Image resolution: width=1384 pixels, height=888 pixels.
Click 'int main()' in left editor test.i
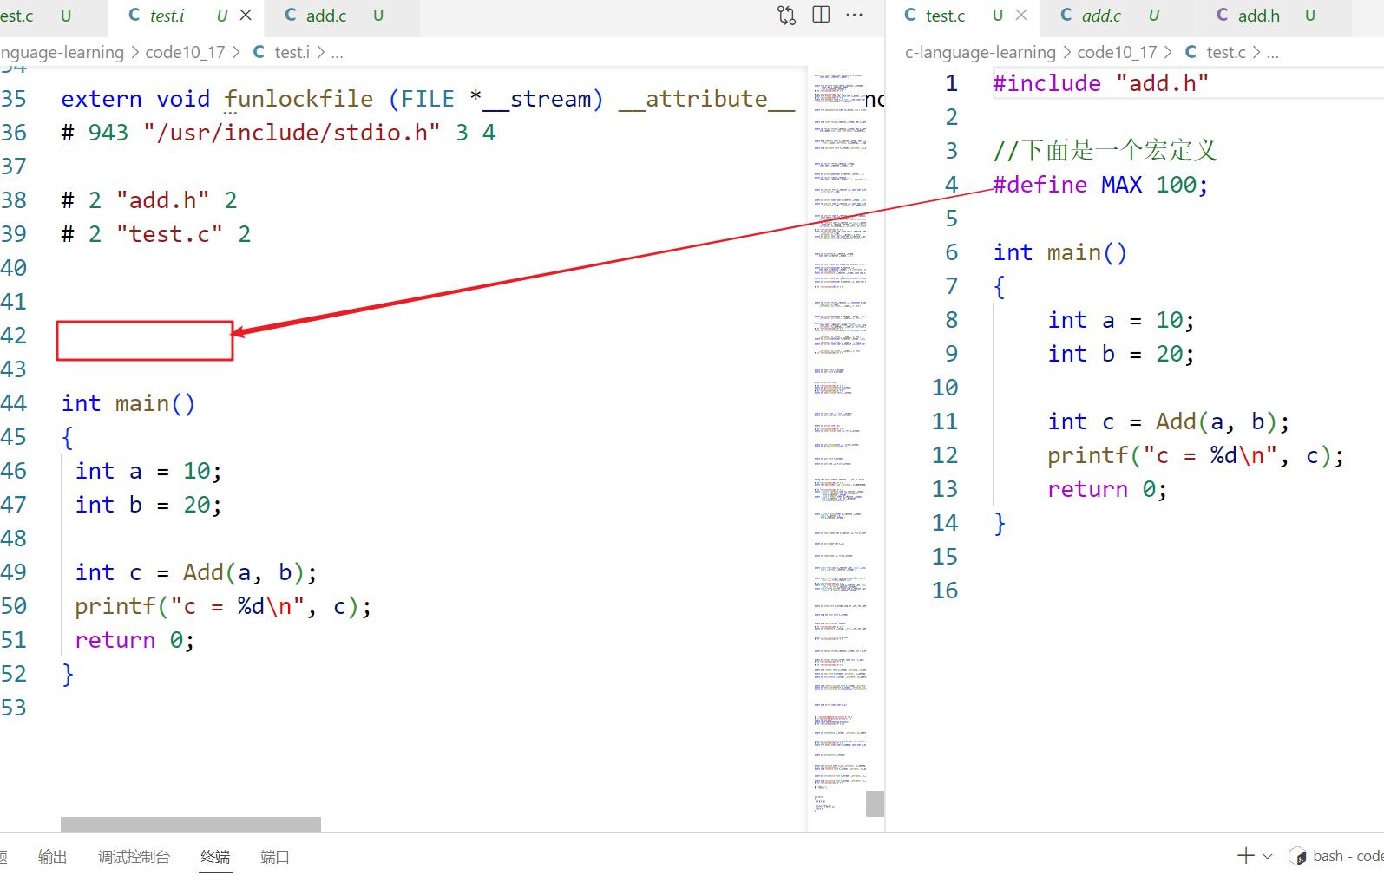click(x=128, y=403)
